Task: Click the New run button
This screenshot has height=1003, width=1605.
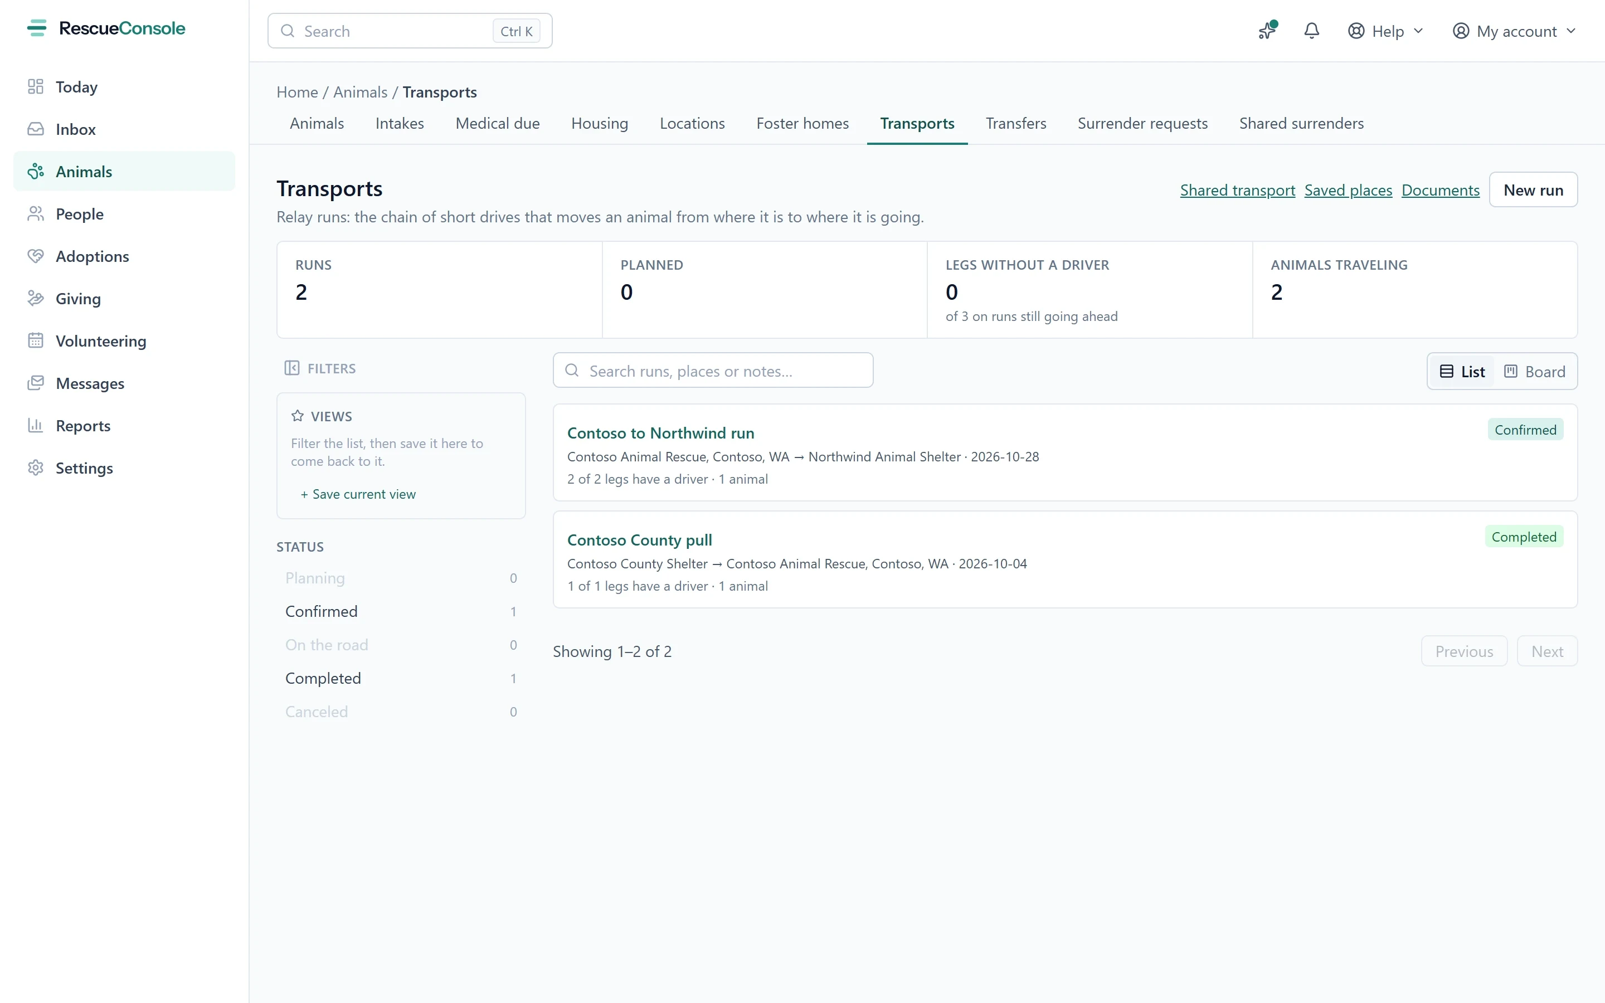Action: click(x=1533, y=189)
